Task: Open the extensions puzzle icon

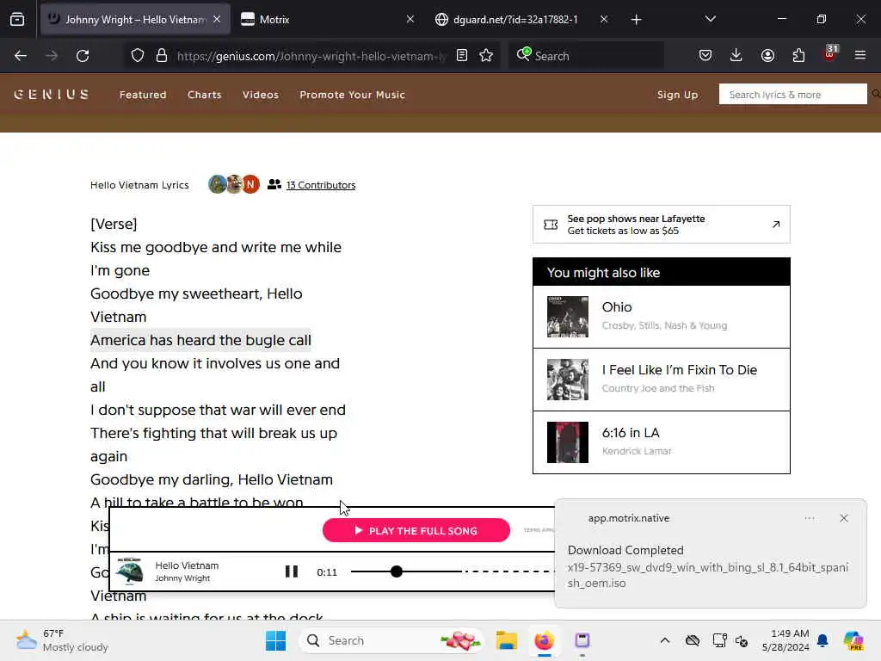Action: point(798,56)
